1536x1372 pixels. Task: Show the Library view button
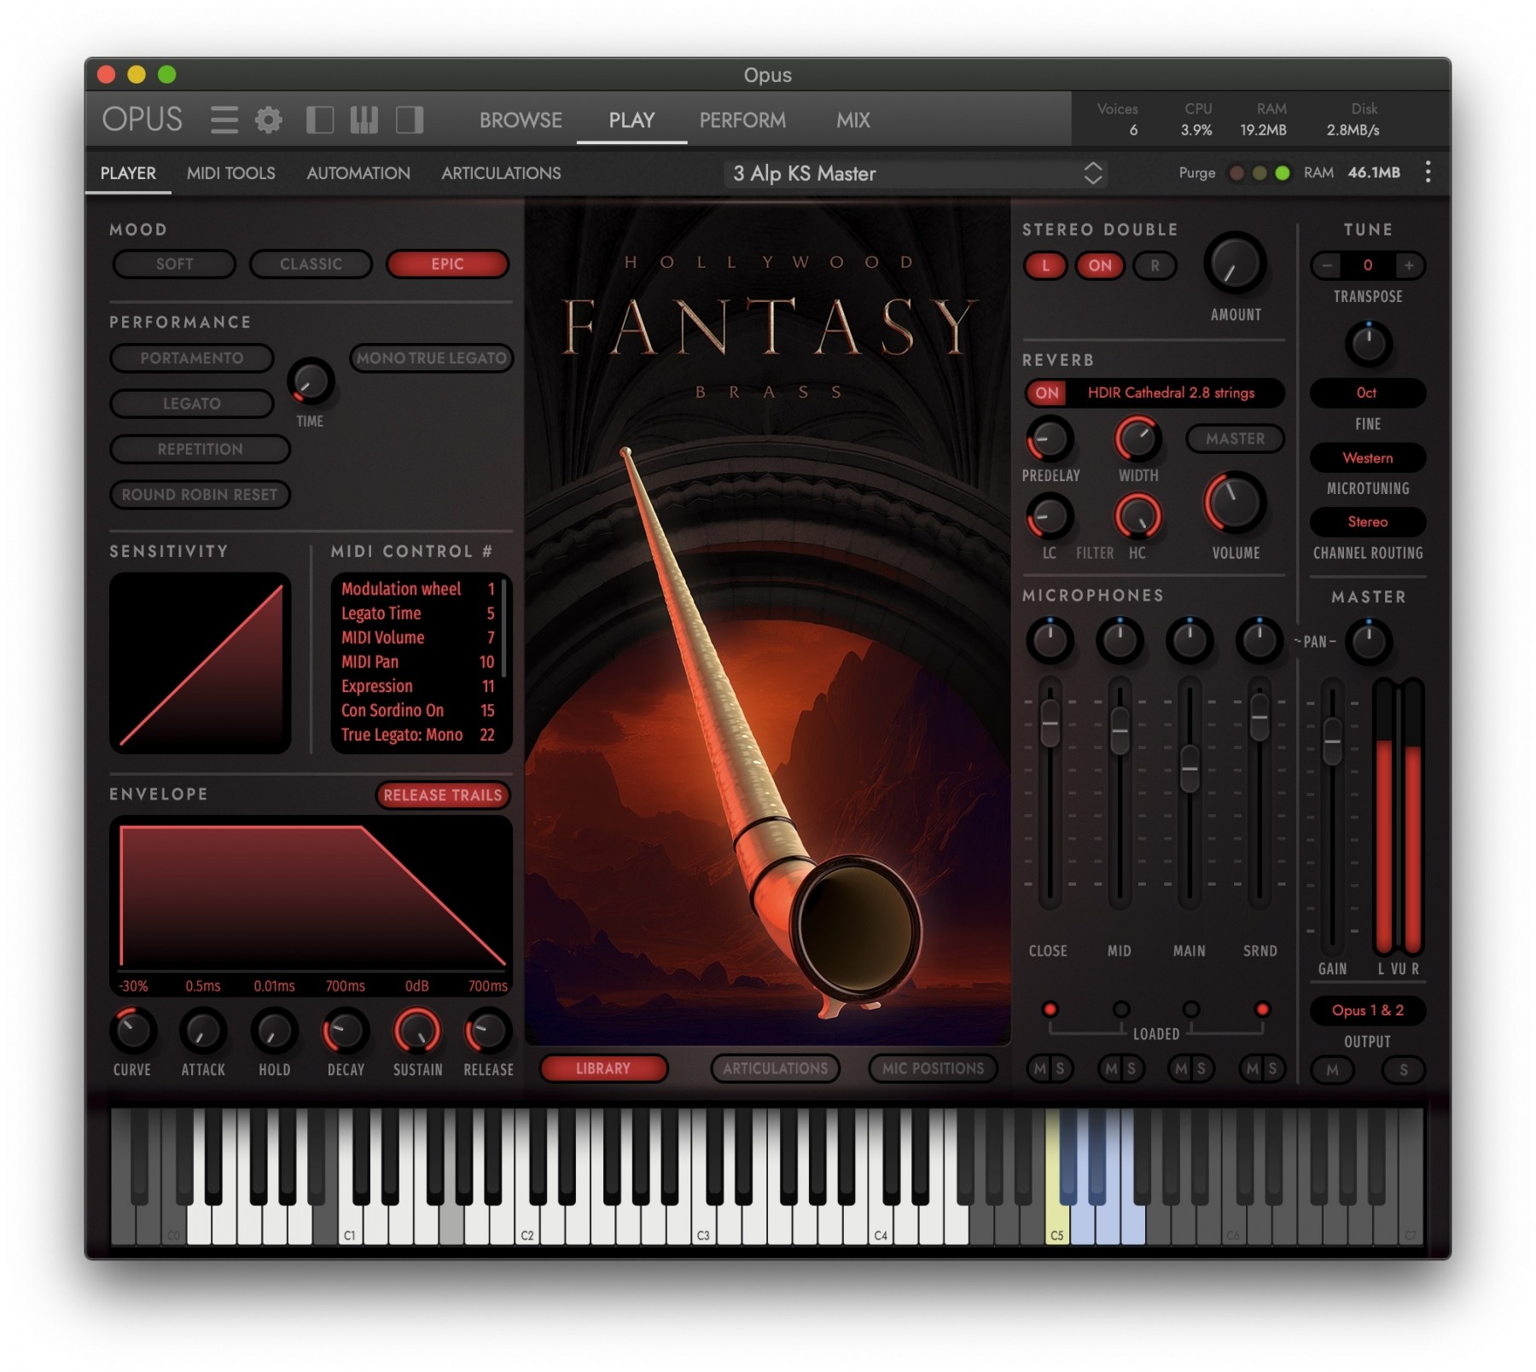pos(603,1068)
